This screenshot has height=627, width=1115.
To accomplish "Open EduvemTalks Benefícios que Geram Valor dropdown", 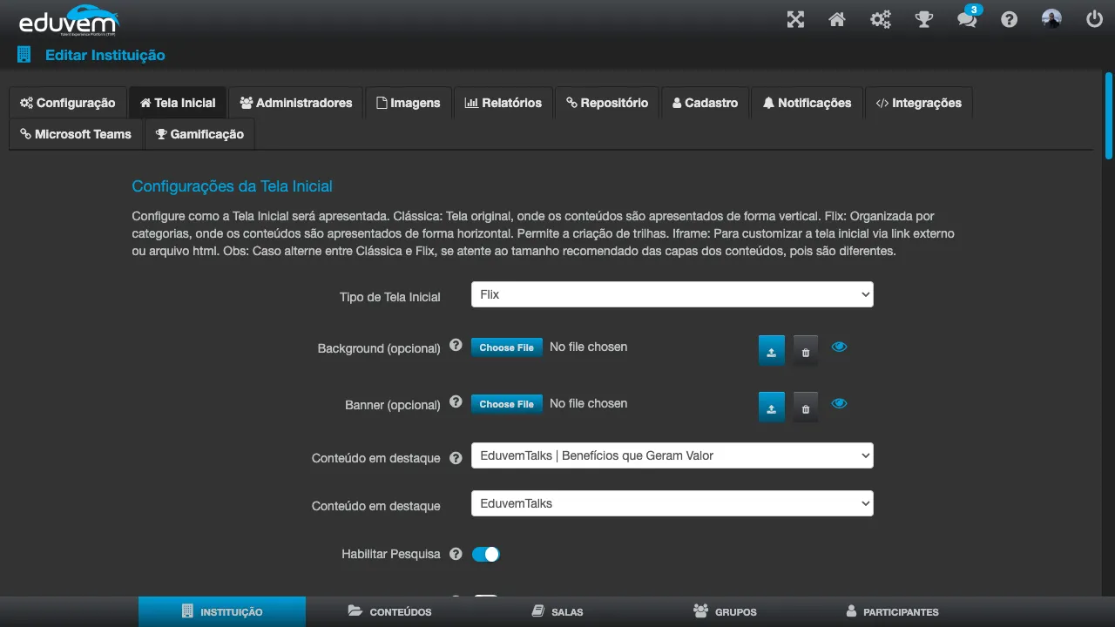I will 672,455.
